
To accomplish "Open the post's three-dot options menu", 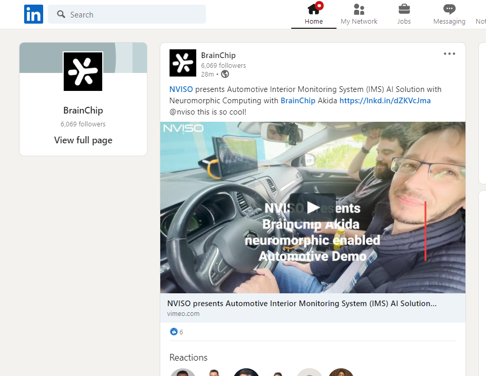I will 449,54.
